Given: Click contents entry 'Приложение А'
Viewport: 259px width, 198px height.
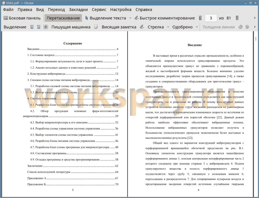Looking at the screenshot, I should click(x=73, y=178).
